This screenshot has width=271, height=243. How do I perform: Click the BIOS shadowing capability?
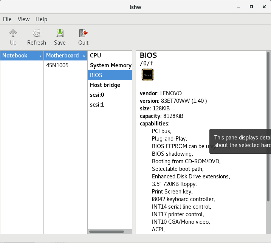(x=172, y=154)
